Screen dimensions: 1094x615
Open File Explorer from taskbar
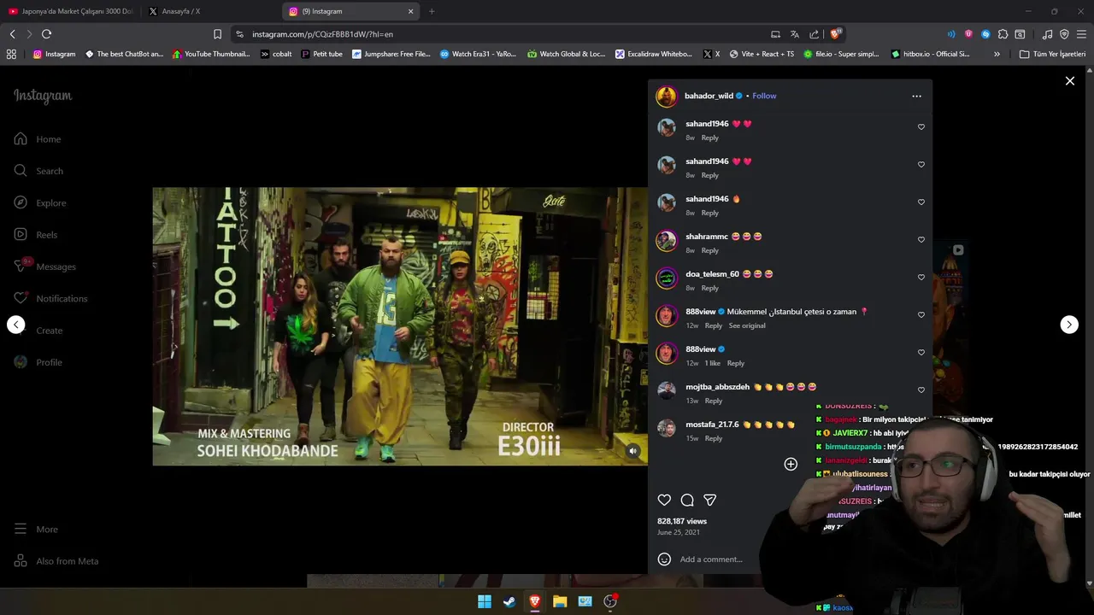(x=560, y=601)
